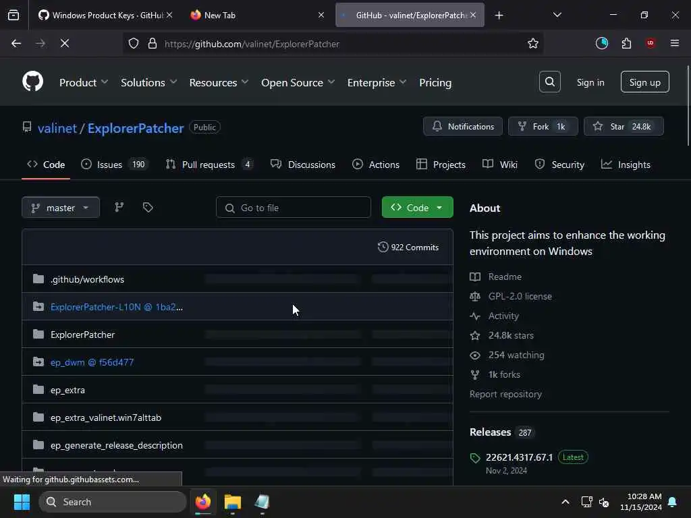The image size is (691, 518).
Task: Expand the Enterprise navigation menu
Action: pyautogui.click(x=377, y=82)
